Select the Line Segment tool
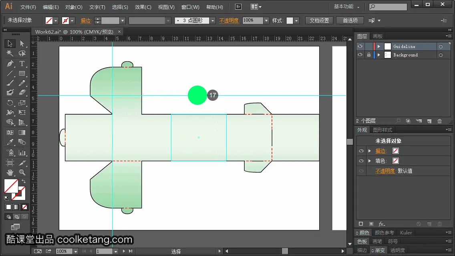Image resolution: width=455 pixels, height=256 pixels. click(x=10, y=73)
